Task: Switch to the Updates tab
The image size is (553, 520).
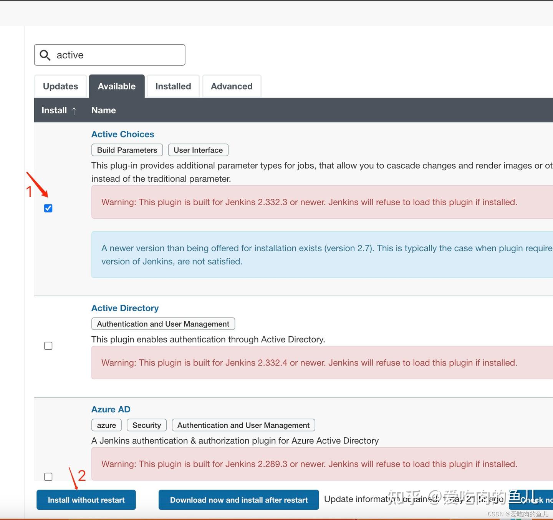Action: tap(60, 86)
